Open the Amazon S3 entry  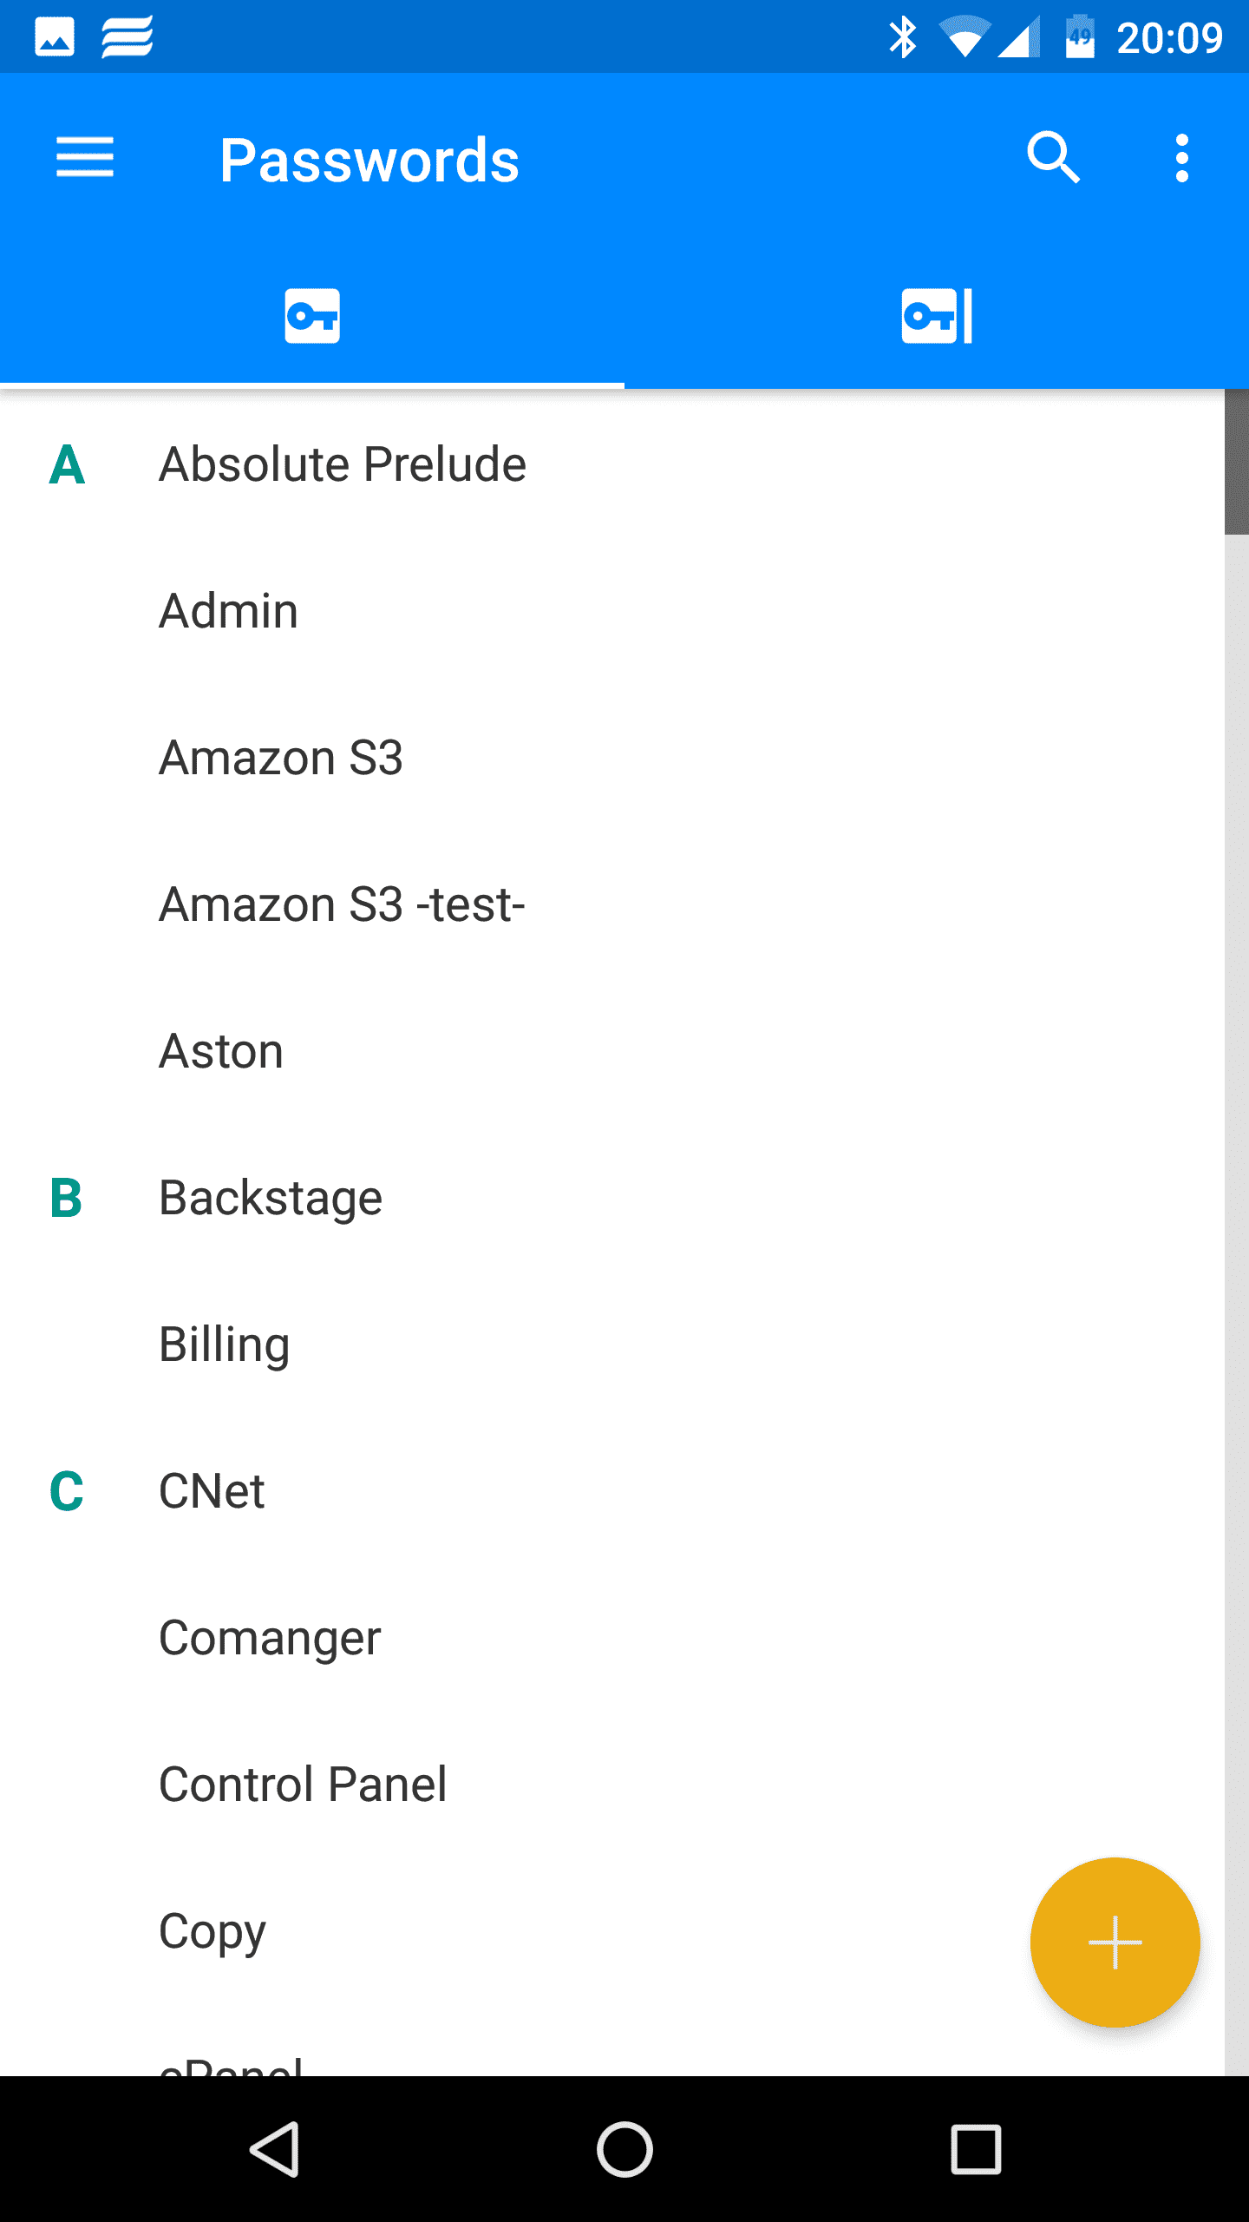click(281, 758)
